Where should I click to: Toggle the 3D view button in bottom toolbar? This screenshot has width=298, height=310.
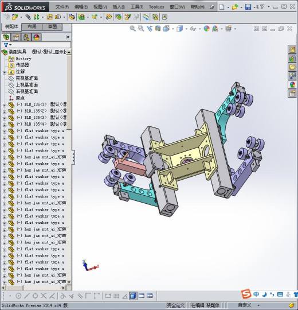tap(133, 296)
